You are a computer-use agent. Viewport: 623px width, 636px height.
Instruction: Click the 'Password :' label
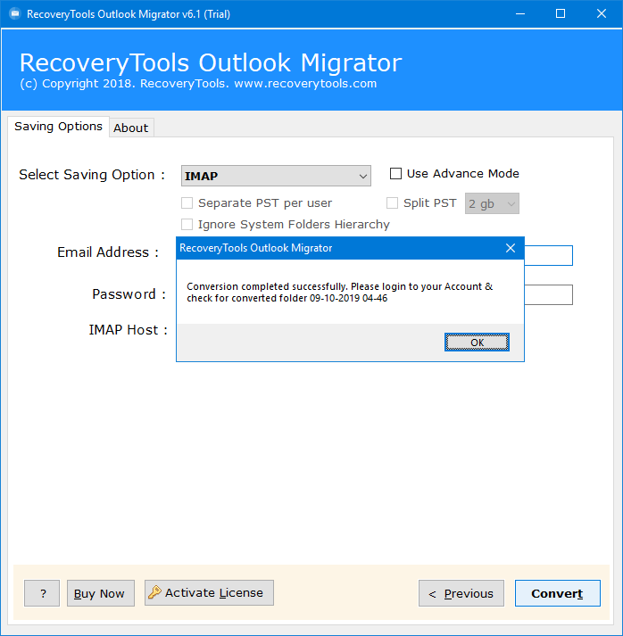click(x=129, y=294)
